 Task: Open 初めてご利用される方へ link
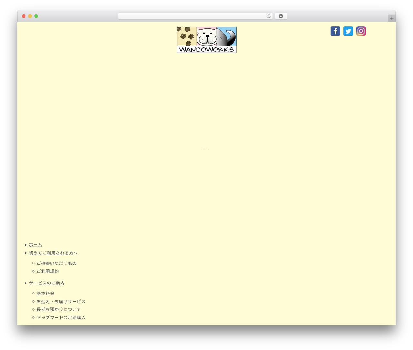(53, 253)
